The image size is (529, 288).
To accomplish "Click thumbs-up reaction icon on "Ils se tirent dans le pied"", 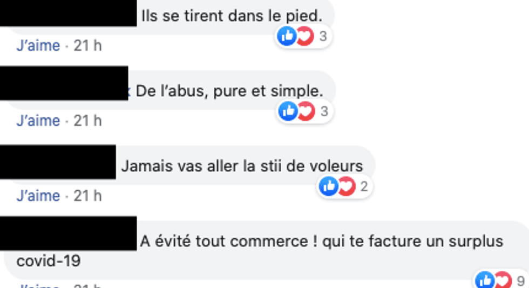I will pos(287,36).
